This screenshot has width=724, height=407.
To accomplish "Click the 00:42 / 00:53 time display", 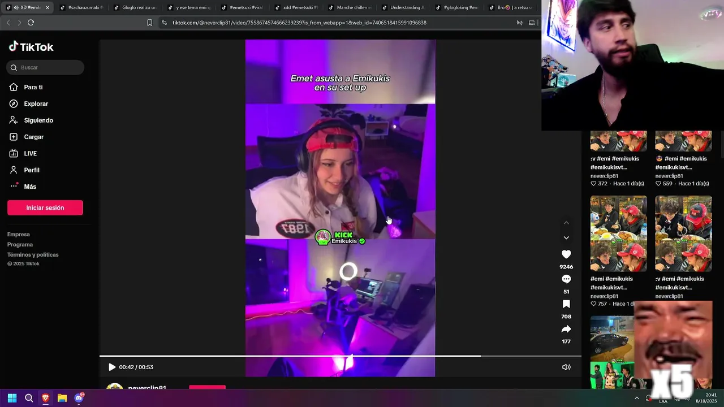I will [x=136, y=367].
